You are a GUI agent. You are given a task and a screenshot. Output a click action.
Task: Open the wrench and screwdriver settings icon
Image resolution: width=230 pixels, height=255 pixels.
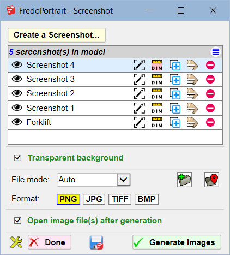pos(16,242)
